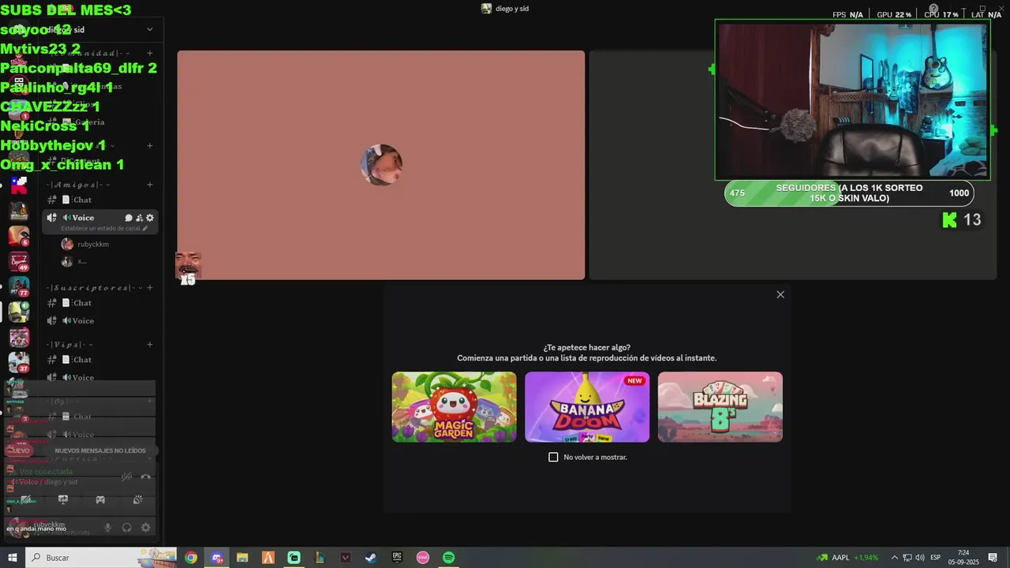Open the volume control in tray
Screen dimensions: 1010x568
tap(918, 558)
